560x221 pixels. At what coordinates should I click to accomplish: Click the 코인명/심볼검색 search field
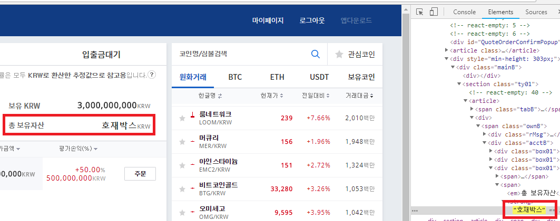[x=240, y=54]
